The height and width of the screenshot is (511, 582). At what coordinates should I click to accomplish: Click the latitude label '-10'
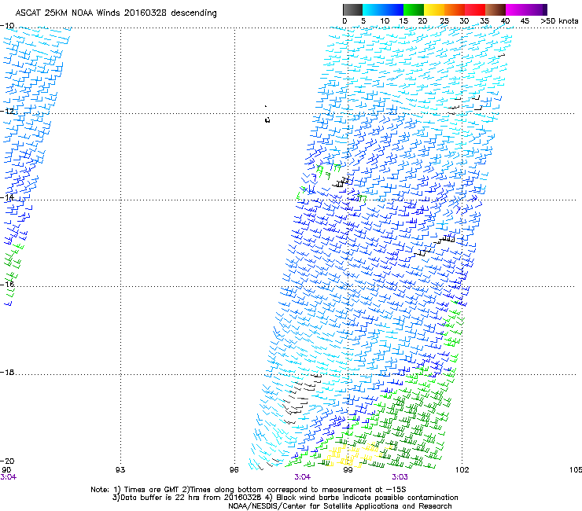[7, 26]
